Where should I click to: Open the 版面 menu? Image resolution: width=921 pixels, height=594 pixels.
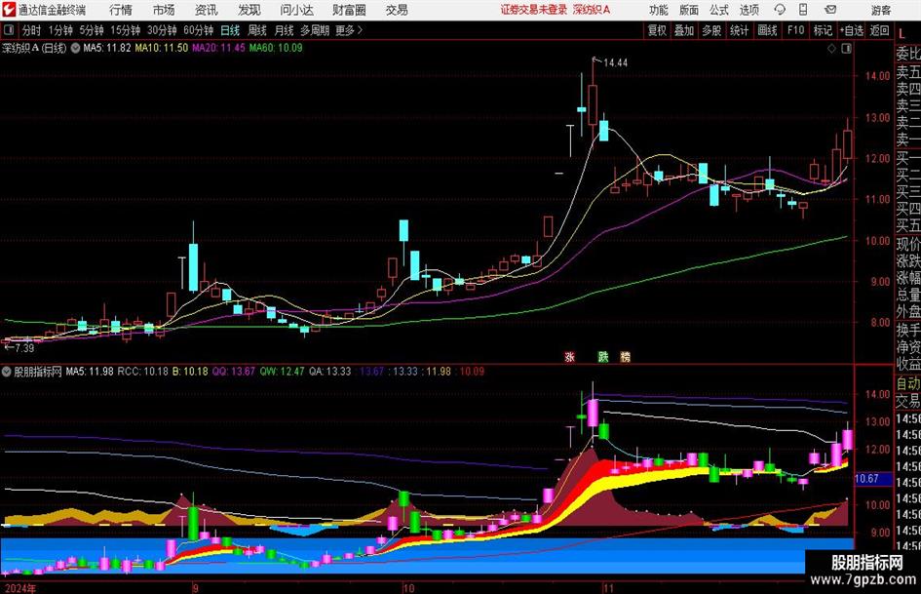[689, 10]
